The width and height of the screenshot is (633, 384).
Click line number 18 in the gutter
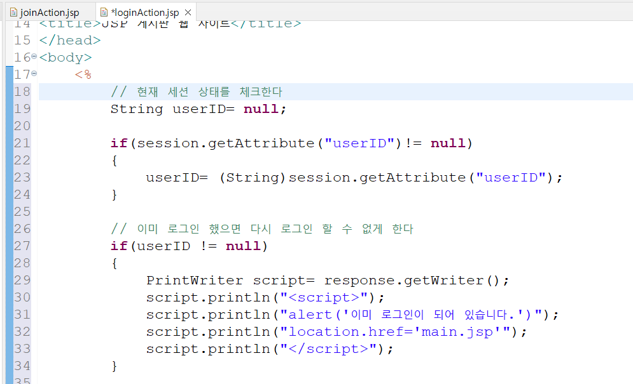click(22, 92)
